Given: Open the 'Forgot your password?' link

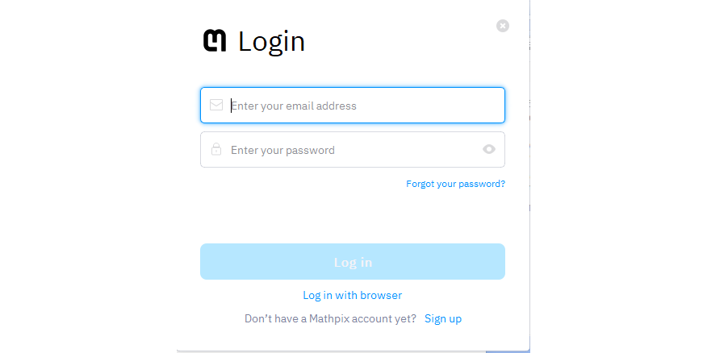Looking at the screenshot, I should click(455, 184).
